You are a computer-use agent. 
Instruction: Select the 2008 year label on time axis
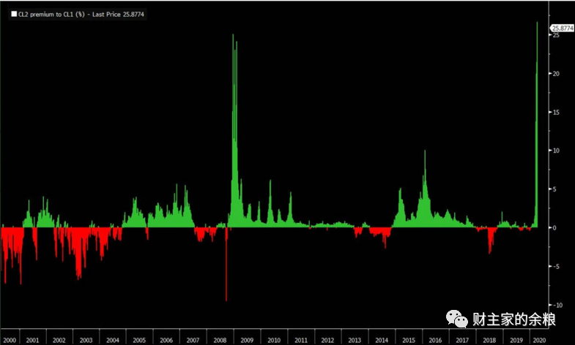(x=220, y=340)
